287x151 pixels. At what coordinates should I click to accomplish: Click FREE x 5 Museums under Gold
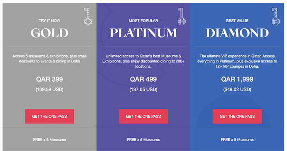click(50, 140)
